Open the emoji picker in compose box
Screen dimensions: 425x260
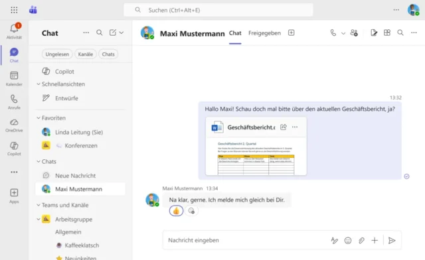click(x=348, y=240)
